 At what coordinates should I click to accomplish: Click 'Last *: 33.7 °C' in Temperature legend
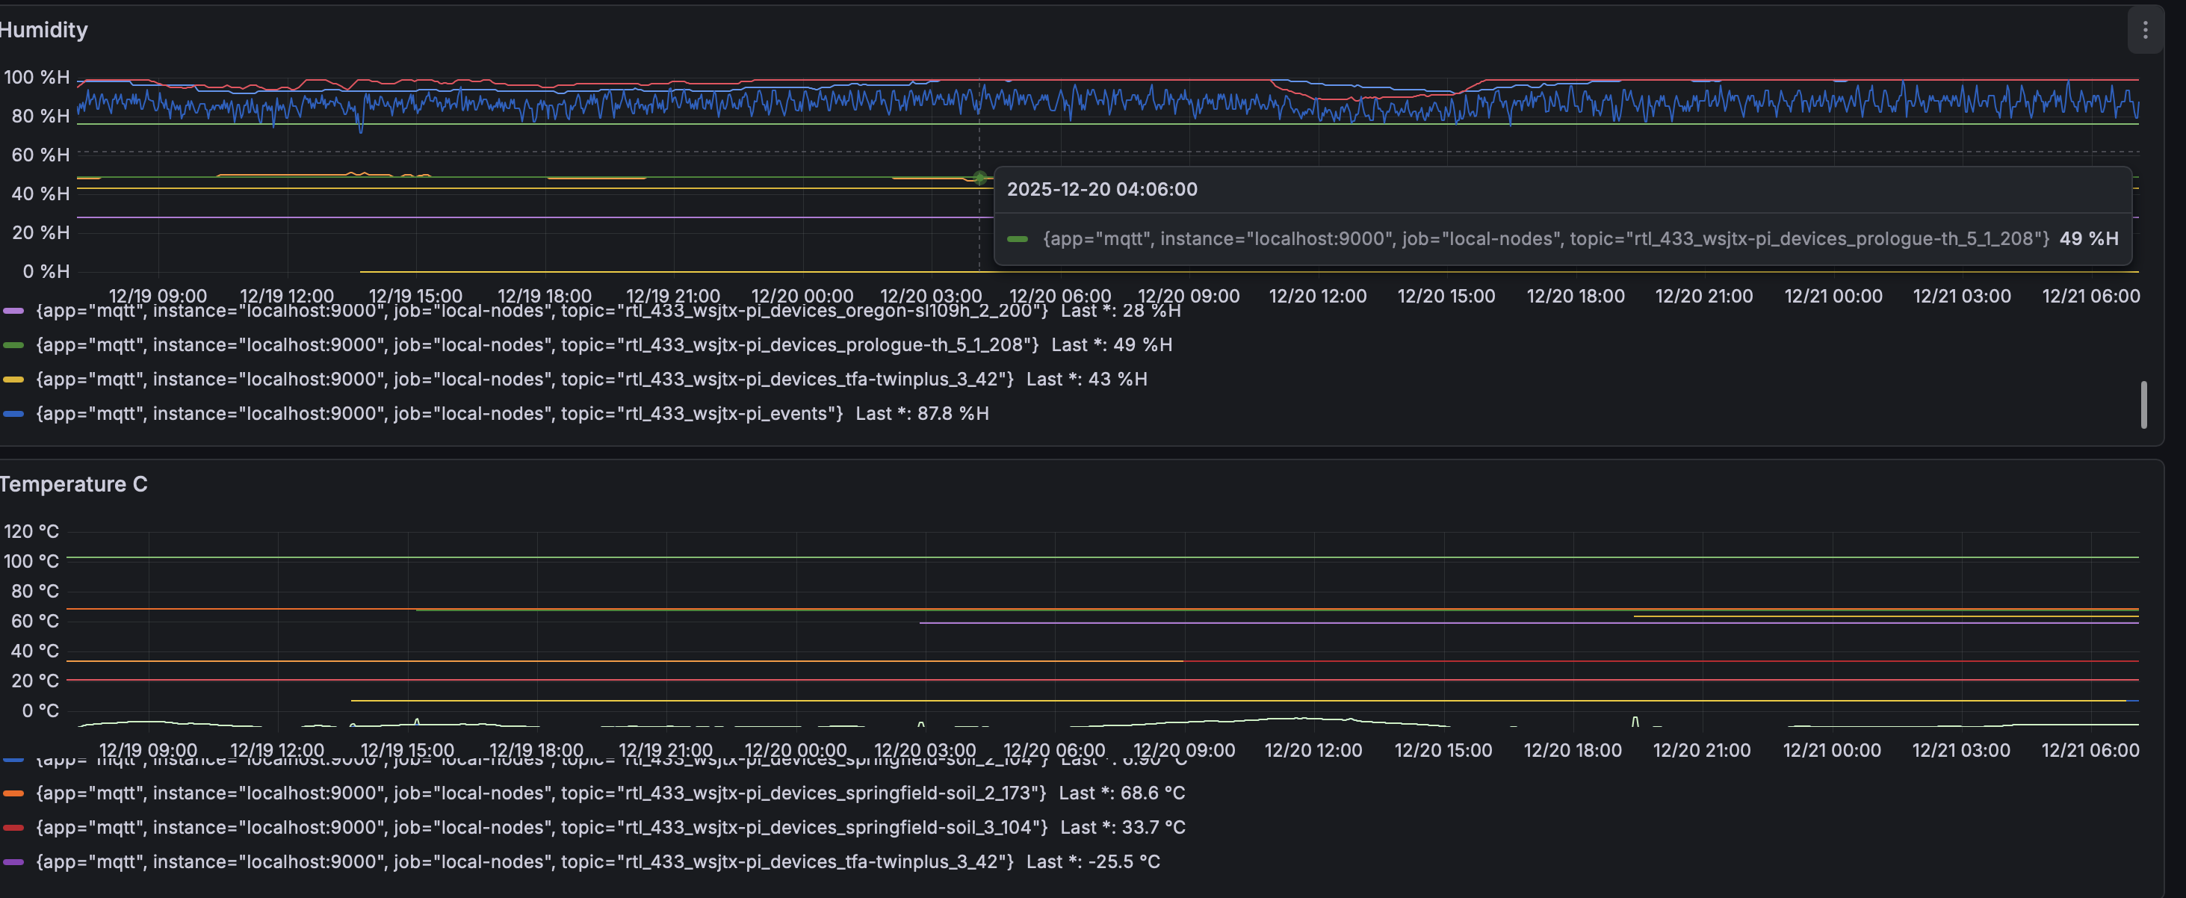coord(1123,828)
